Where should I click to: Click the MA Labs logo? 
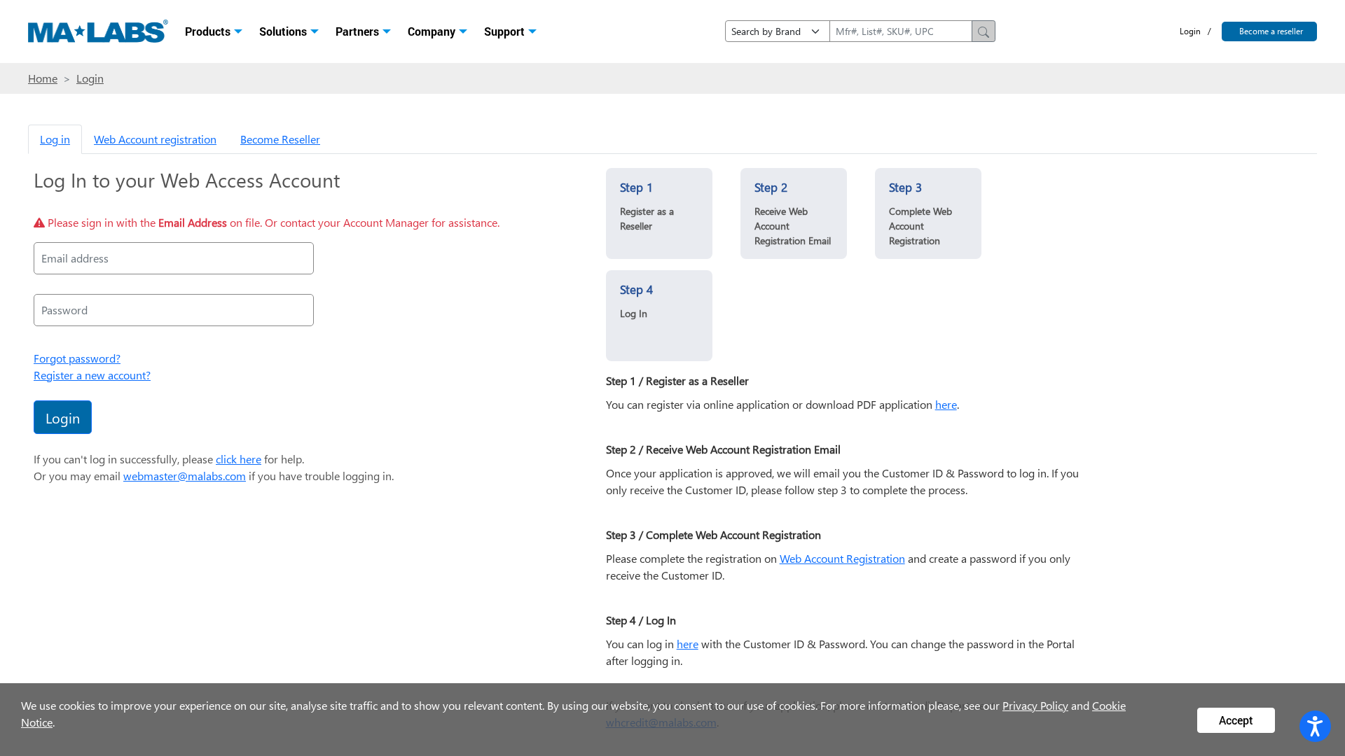click(x=97, y=31)
